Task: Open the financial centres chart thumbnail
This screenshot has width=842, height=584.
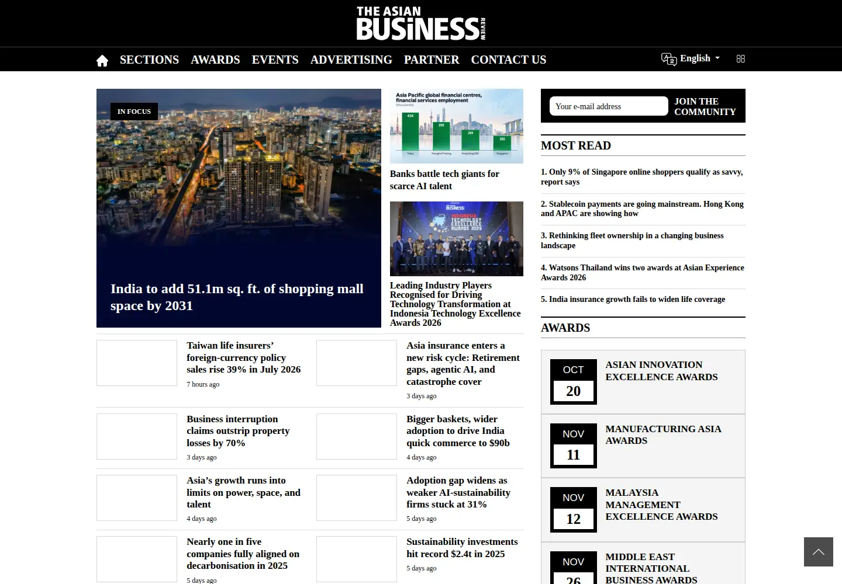Action: [x=457, y=126]
